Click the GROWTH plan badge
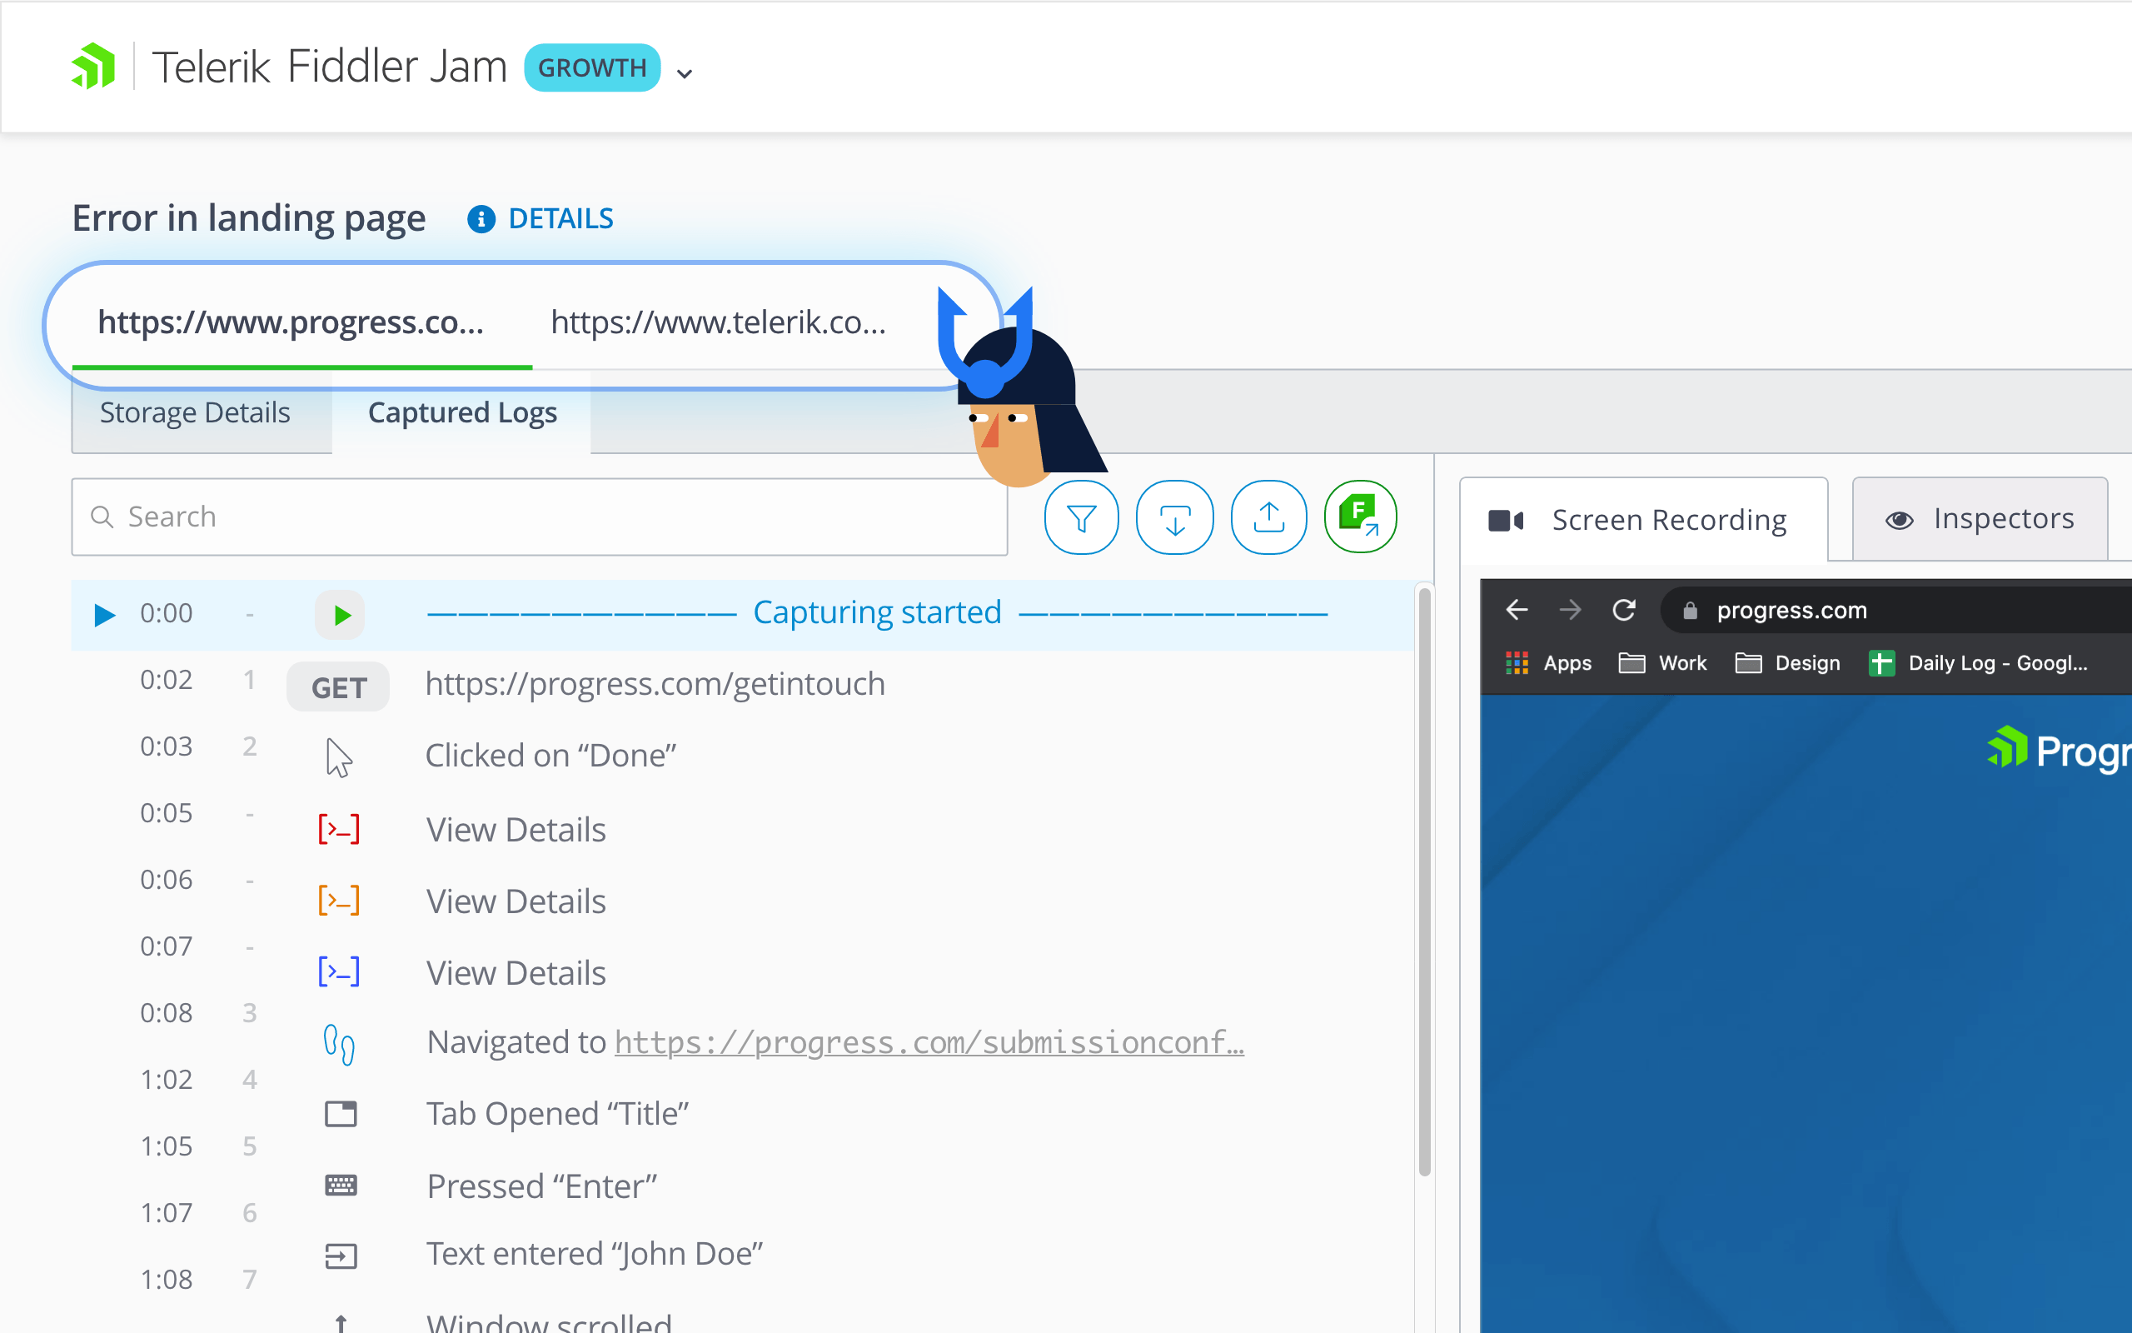 [592, 67]
